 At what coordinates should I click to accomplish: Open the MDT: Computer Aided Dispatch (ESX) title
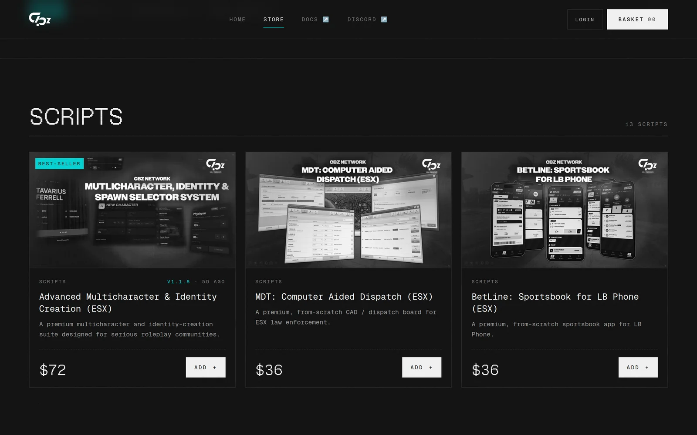344,297
